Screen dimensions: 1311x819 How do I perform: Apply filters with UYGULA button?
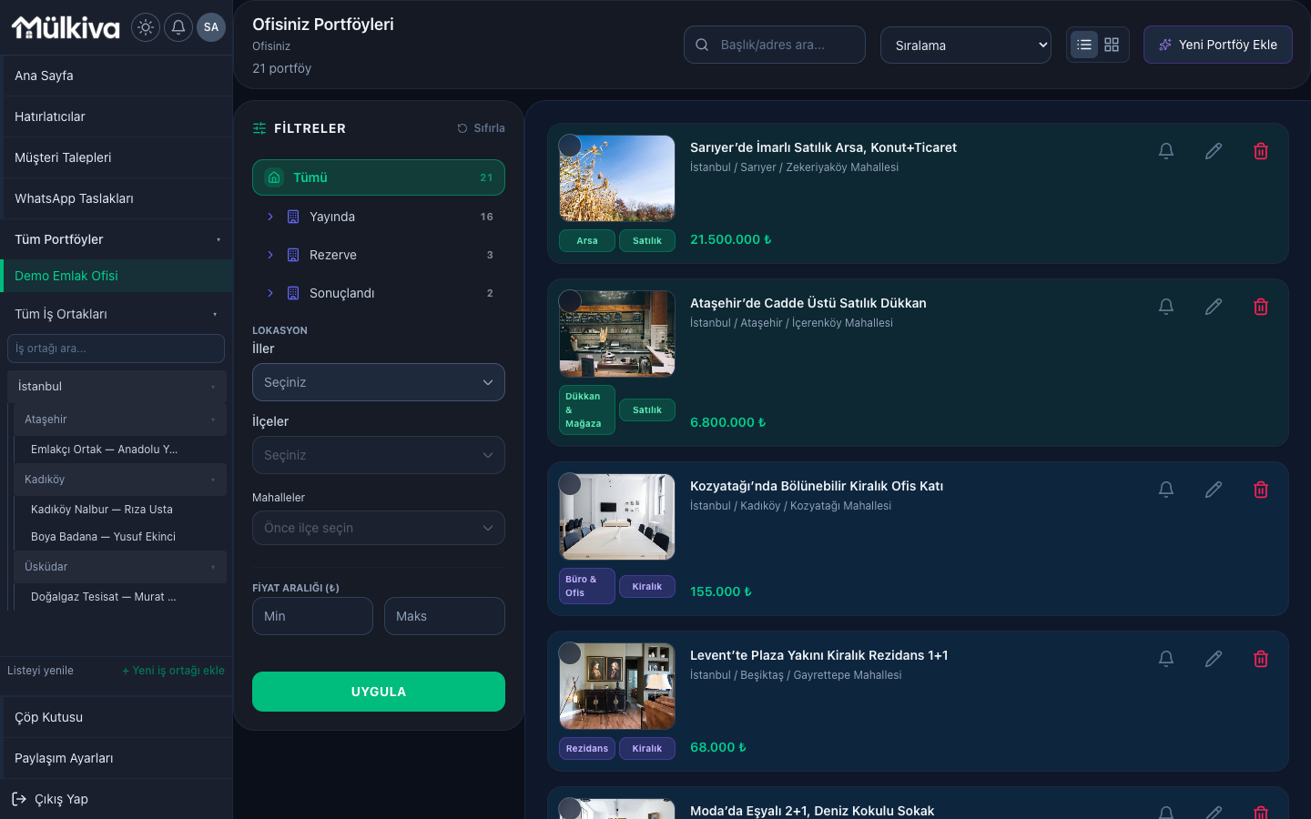379,692
